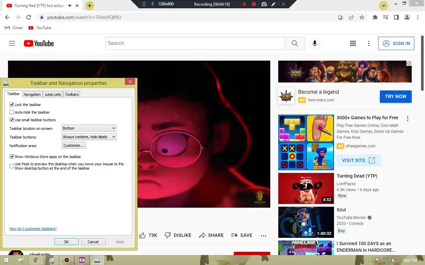
Task: Switch to the Jump Lists tab
Action: [53, 94]
